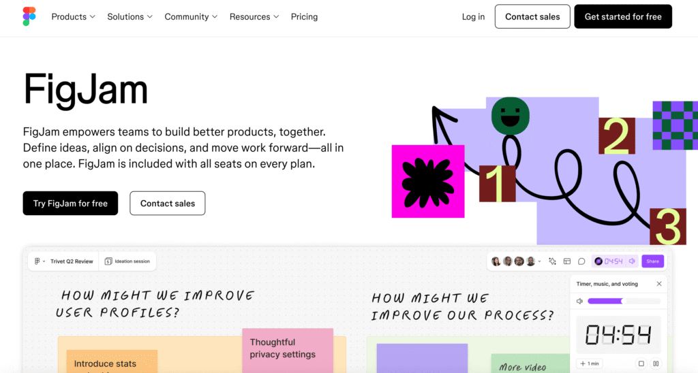Image resolution: width=698 pixels, height=373 pixels.
Task: Click Contact sales below the FigJam description
Action: [x=168, y=203]
